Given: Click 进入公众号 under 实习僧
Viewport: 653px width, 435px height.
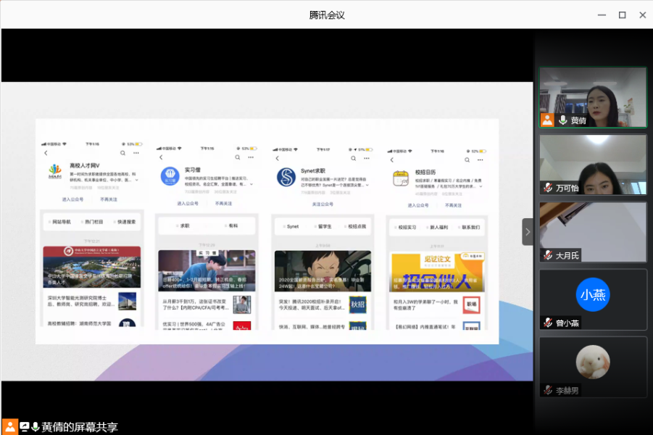Looking at the screenshot, I should point(188,204).
